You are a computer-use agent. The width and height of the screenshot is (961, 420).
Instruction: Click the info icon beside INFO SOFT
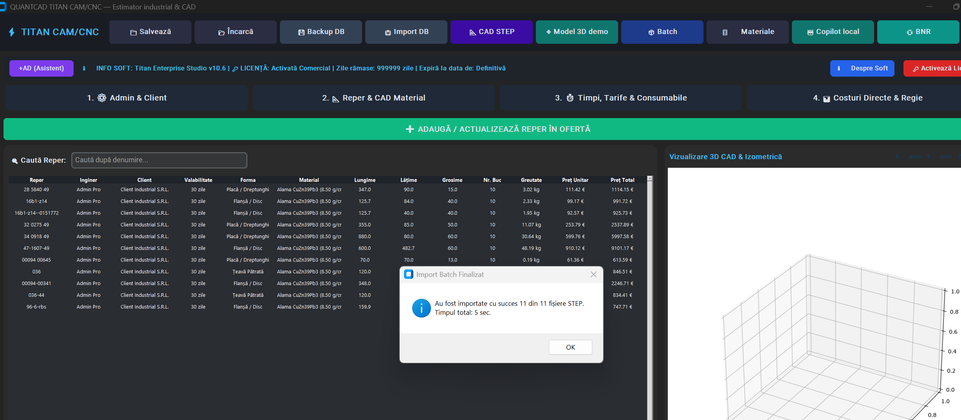84,68
